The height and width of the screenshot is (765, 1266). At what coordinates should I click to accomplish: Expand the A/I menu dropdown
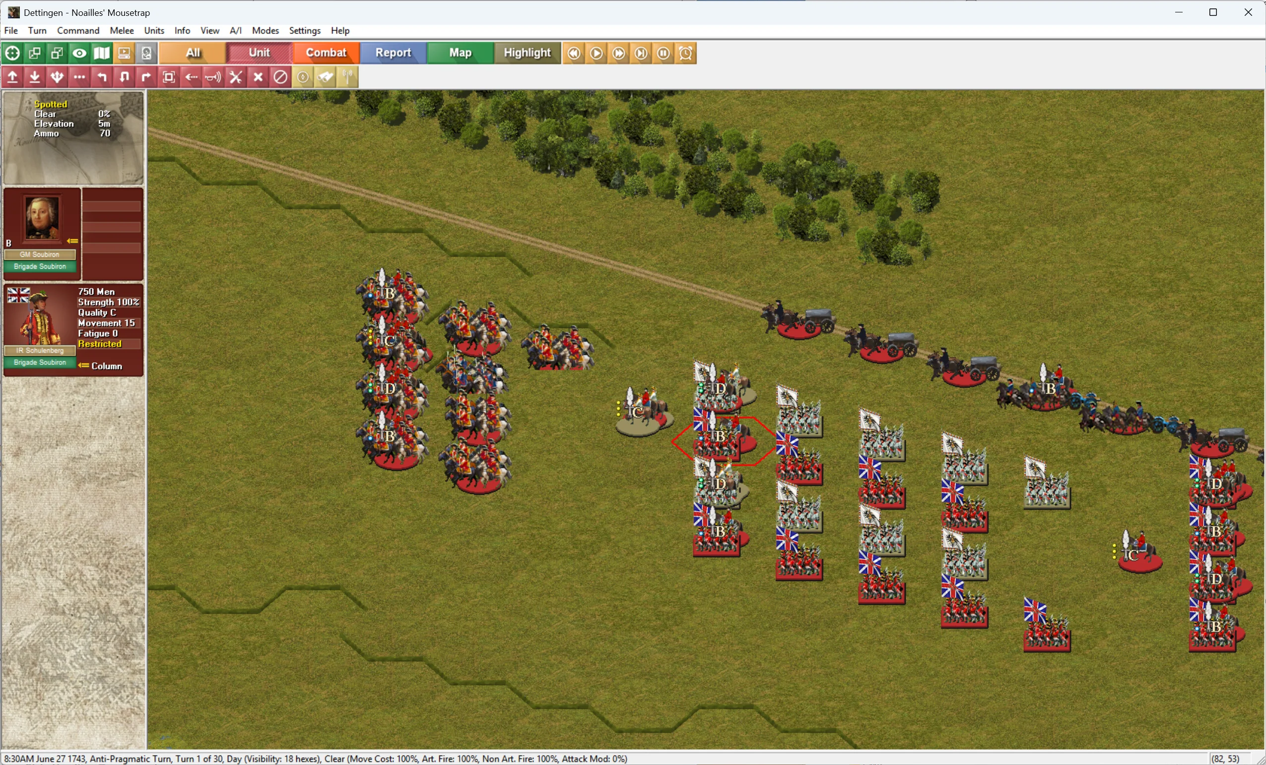click(235, 30)
